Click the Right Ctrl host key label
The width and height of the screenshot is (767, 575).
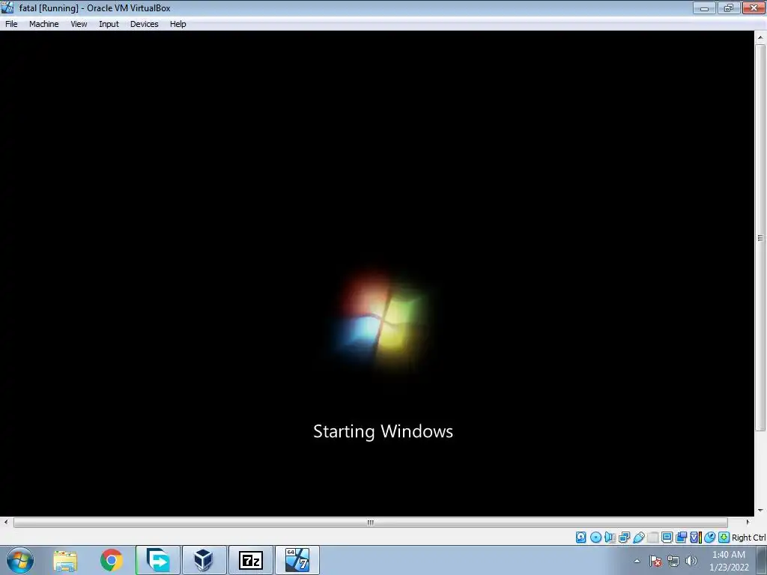tap(749, 538)
